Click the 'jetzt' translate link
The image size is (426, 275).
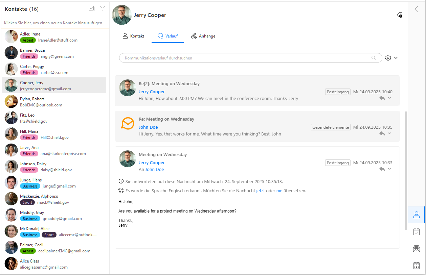click(x=260, y=191)
